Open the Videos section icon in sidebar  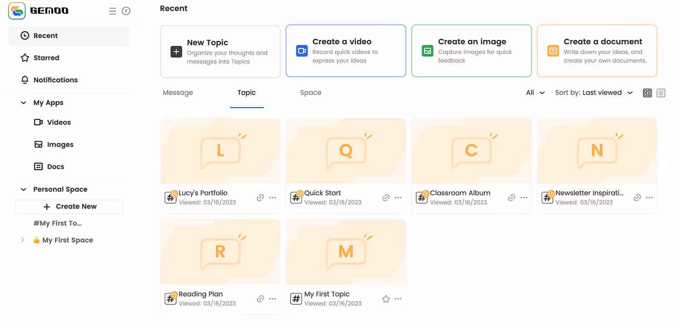pos(39,122)
